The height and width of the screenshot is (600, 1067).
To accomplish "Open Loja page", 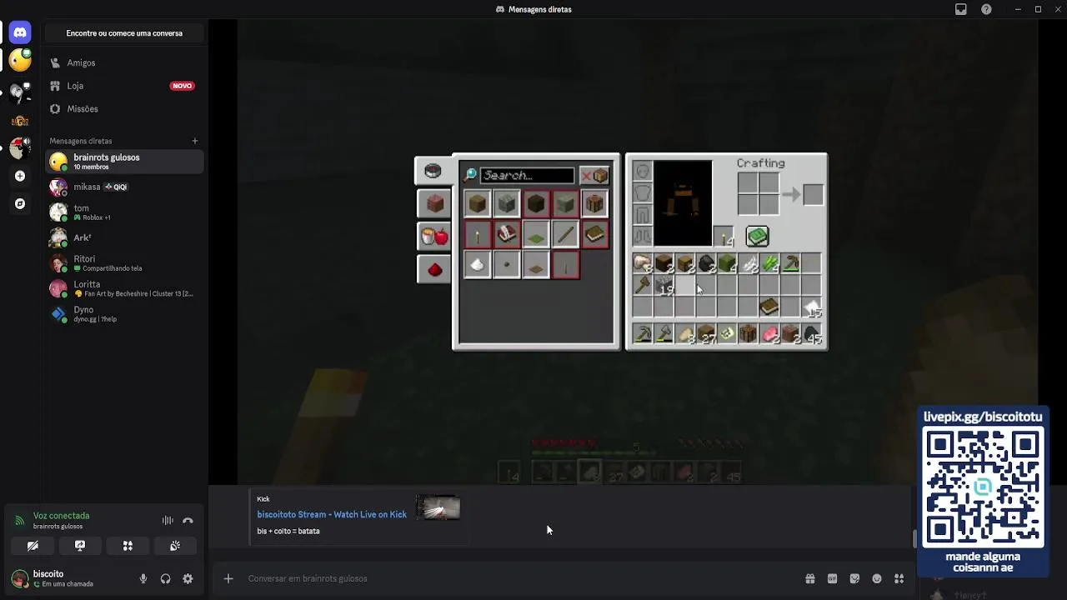I will [124, 86].
